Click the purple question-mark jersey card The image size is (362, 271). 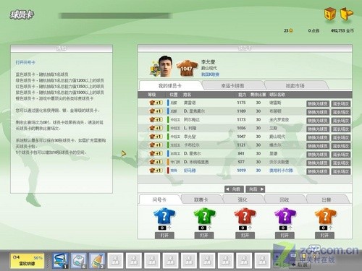[285, 216]
